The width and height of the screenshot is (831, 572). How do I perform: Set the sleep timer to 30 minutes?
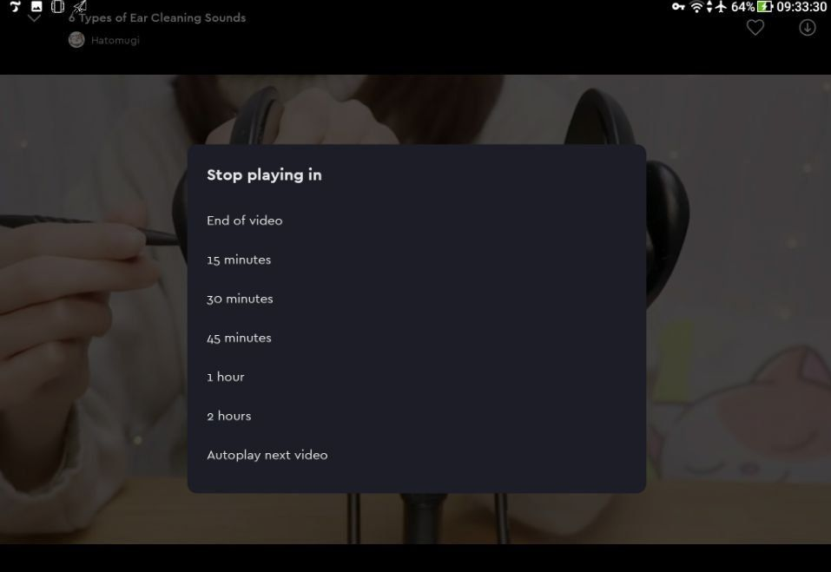pyautogui.click(x=240, y=299)
